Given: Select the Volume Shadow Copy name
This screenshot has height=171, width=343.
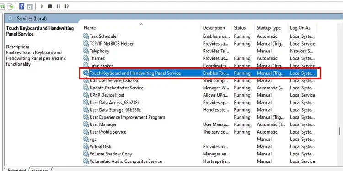Looking at the screenshot, I should (111, 154).
